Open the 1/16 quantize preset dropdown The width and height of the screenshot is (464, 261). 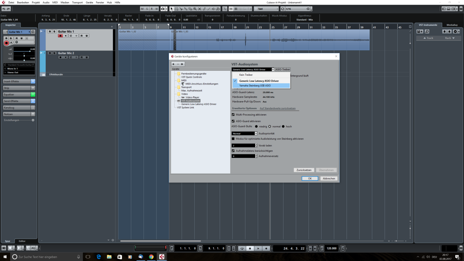(298, 9)
